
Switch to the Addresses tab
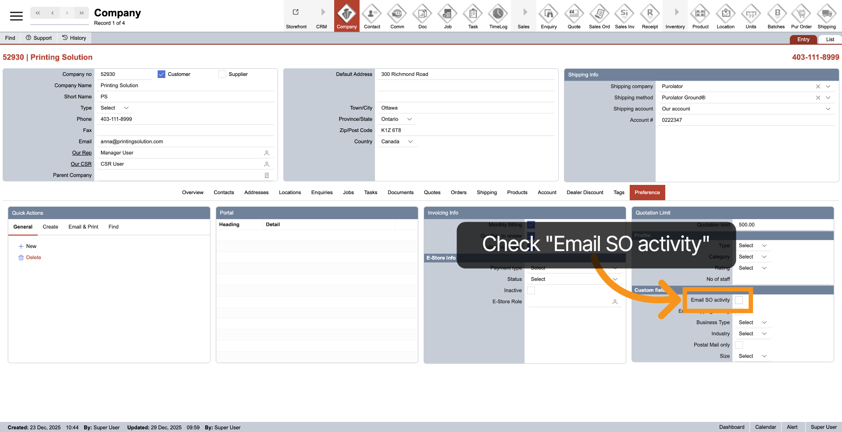pos(256,193)
